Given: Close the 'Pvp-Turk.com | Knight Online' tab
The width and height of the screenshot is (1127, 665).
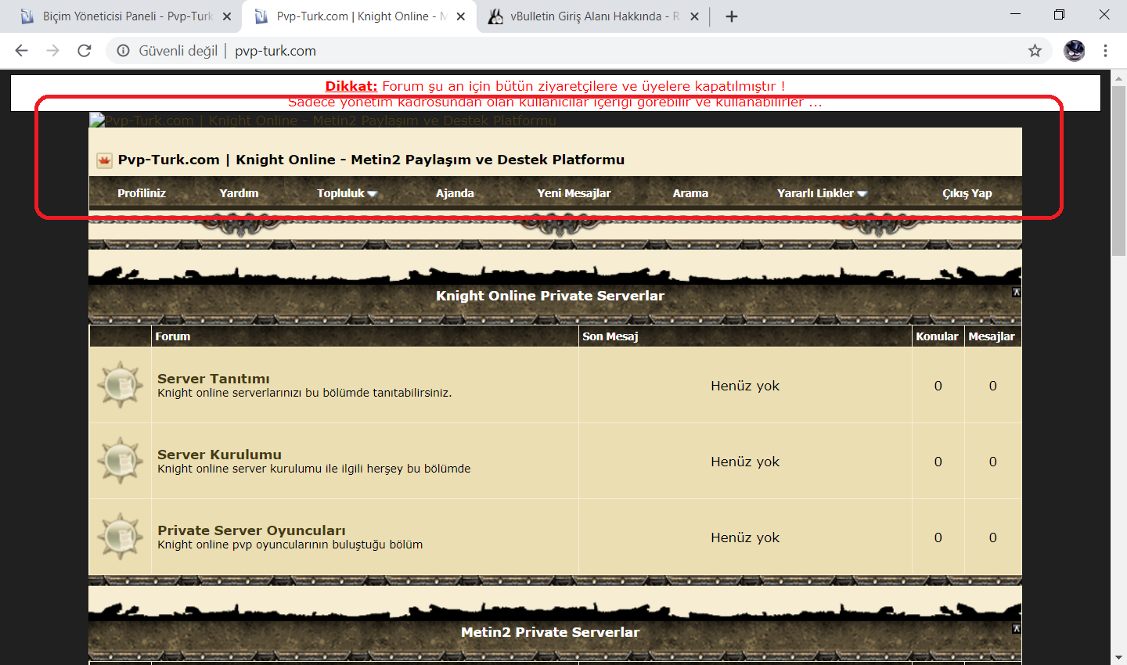Looking at the screenshot, I should [461, 16].
